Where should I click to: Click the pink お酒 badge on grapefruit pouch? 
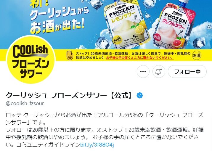pos(157,37)
